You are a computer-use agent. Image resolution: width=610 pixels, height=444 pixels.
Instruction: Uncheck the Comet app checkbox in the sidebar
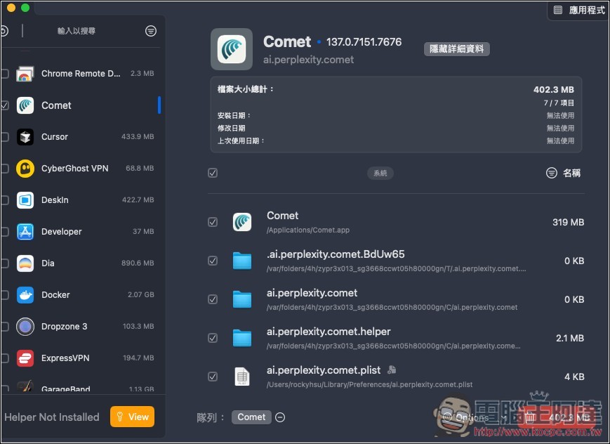(5, 105)
